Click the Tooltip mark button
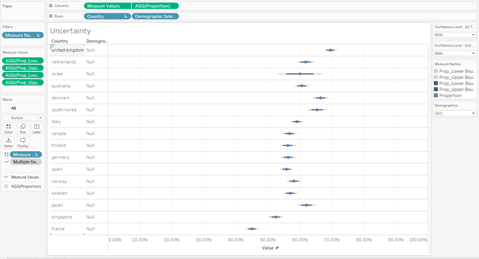Image resolution: width=479 pixels, height=259 pixels. [23, 142]
